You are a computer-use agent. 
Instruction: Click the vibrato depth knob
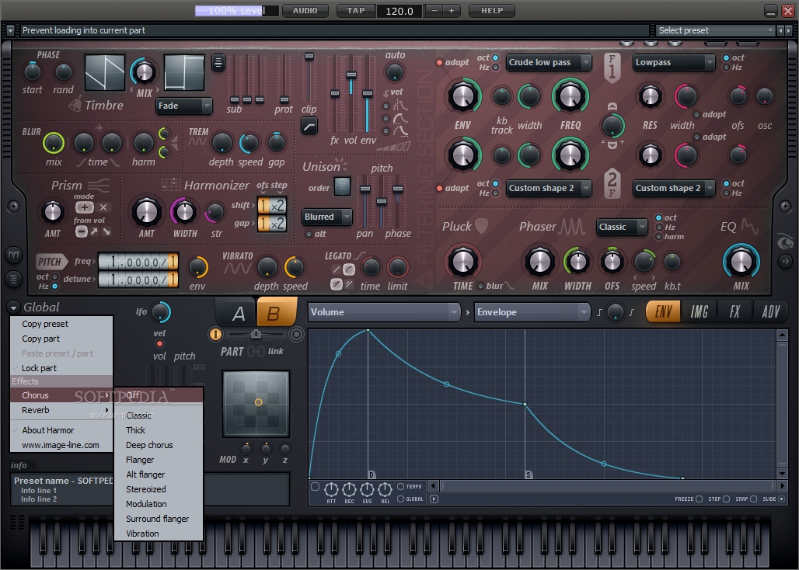pos(267,267)
